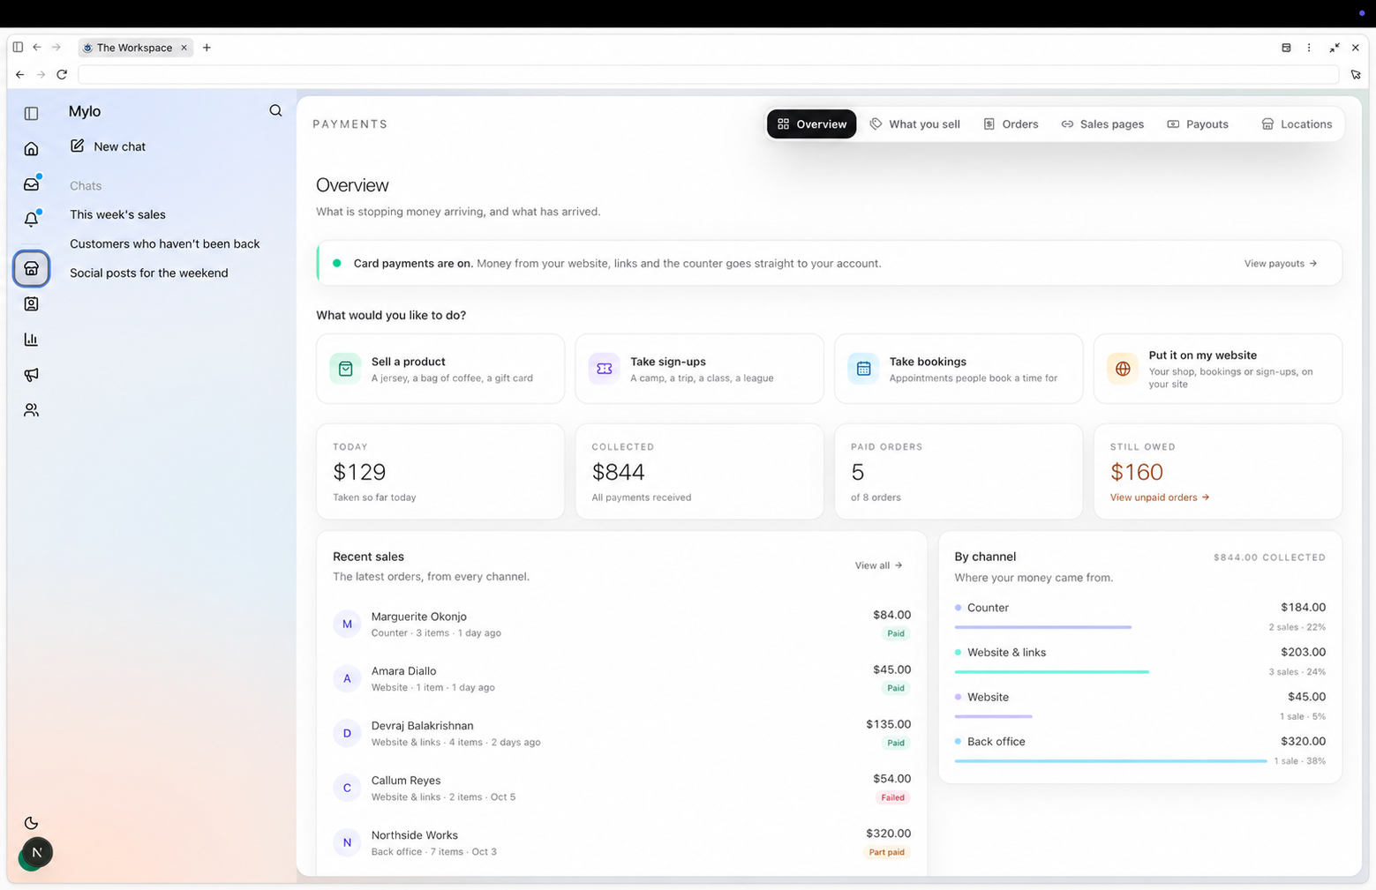Click the Back office channel progress bar
Screen dimensions: 1376x890
[1111, 760]
